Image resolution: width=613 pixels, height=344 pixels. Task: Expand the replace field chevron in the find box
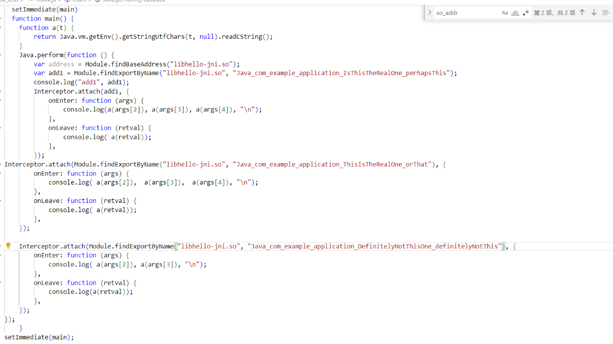tap(430, 13)
